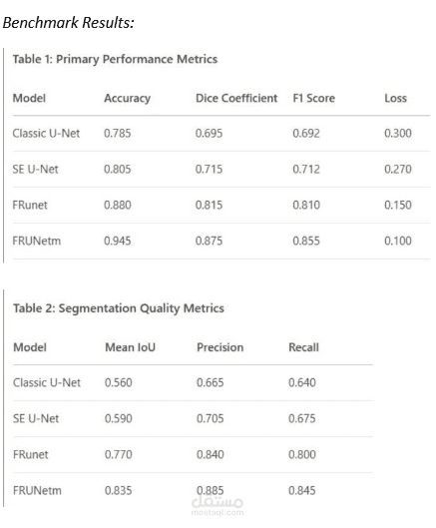Click FRUNetm F1 Score value 0.855
436x528 pixels.
pyautogui.click(x=306, y=241)
